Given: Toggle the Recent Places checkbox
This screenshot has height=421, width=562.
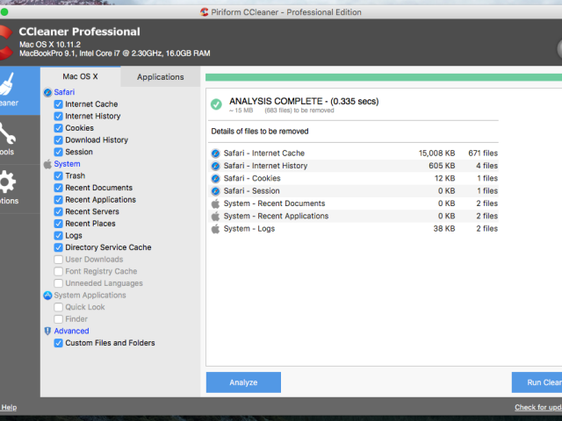Looking at the screenshot, I should coord(59,224).
